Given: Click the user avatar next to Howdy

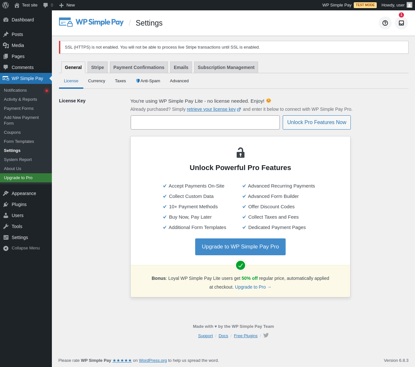Looking at the screenshot, I should 409,5.
